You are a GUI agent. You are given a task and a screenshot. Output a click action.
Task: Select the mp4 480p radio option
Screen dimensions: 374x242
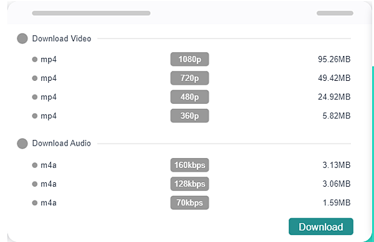[35, 97]
